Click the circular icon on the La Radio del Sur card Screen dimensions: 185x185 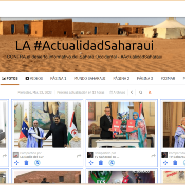37,163
